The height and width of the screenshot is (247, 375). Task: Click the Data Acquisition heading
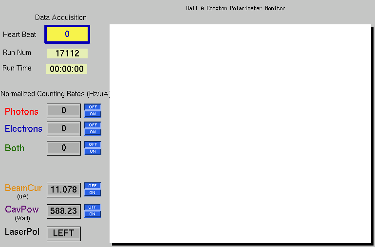point(61,18)
